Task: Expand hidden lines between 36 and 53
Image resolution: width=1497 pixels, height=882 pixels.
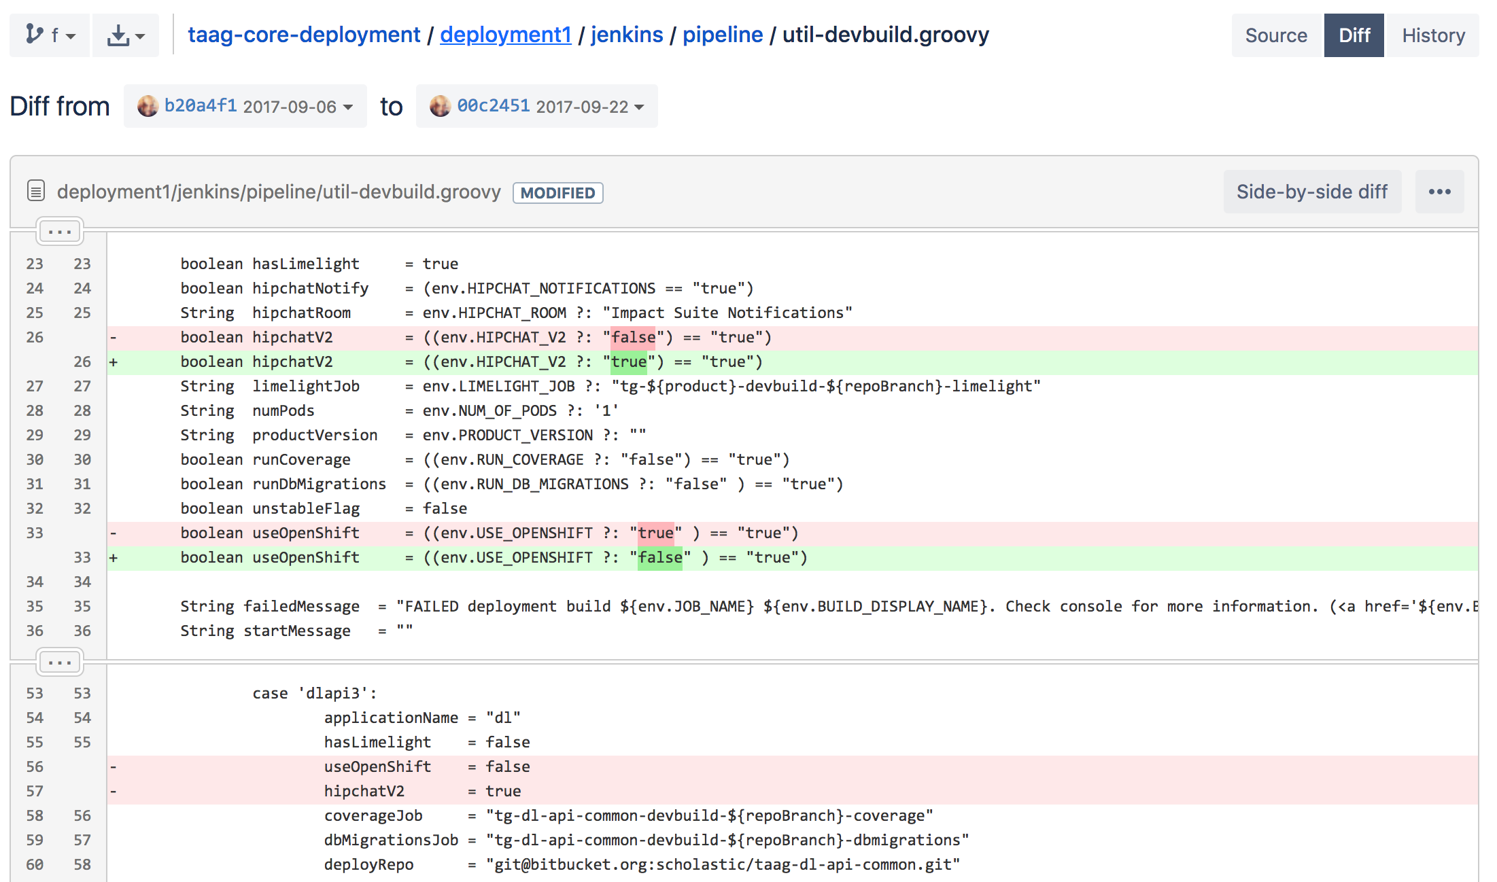Action: pos(60,662)
